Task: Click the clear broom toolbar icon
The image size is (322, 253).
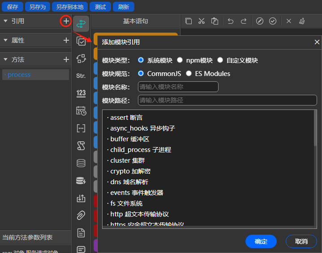Action: point(302,21)
